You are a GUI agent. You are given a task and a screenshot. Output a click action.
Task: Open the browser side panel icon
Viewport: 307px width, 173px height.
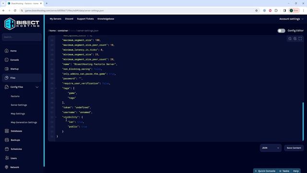pyautogui.click(x=284, y=11)
